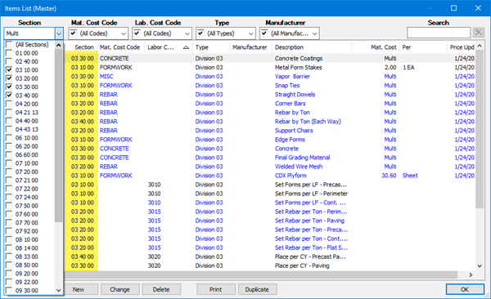Uncheck the 03 30 00 section checkbox
Image resolution: width=491 pixels, height=299 pixels.
point(9,87)
